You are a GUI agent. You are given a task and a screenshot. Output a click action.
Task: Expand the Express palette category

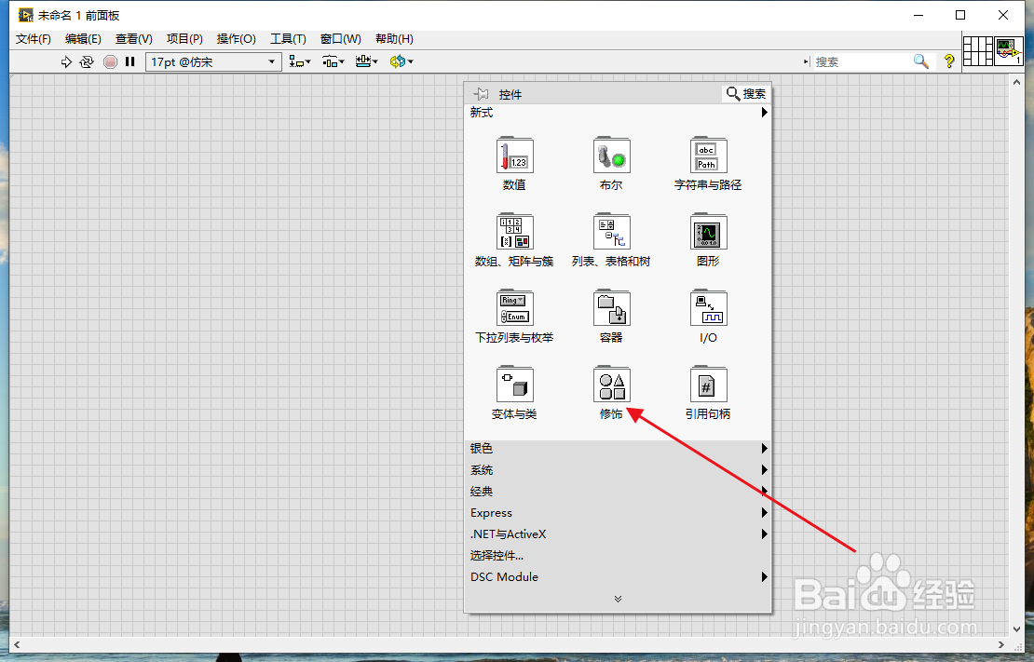click(618, 513)
